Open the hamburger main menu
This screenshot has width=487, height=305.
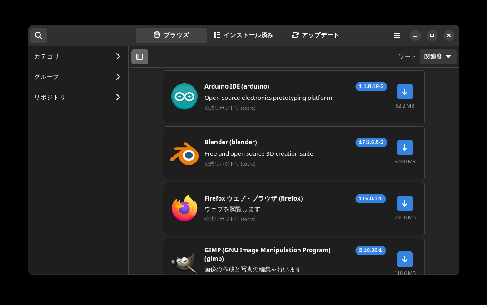tap(397, 35)
